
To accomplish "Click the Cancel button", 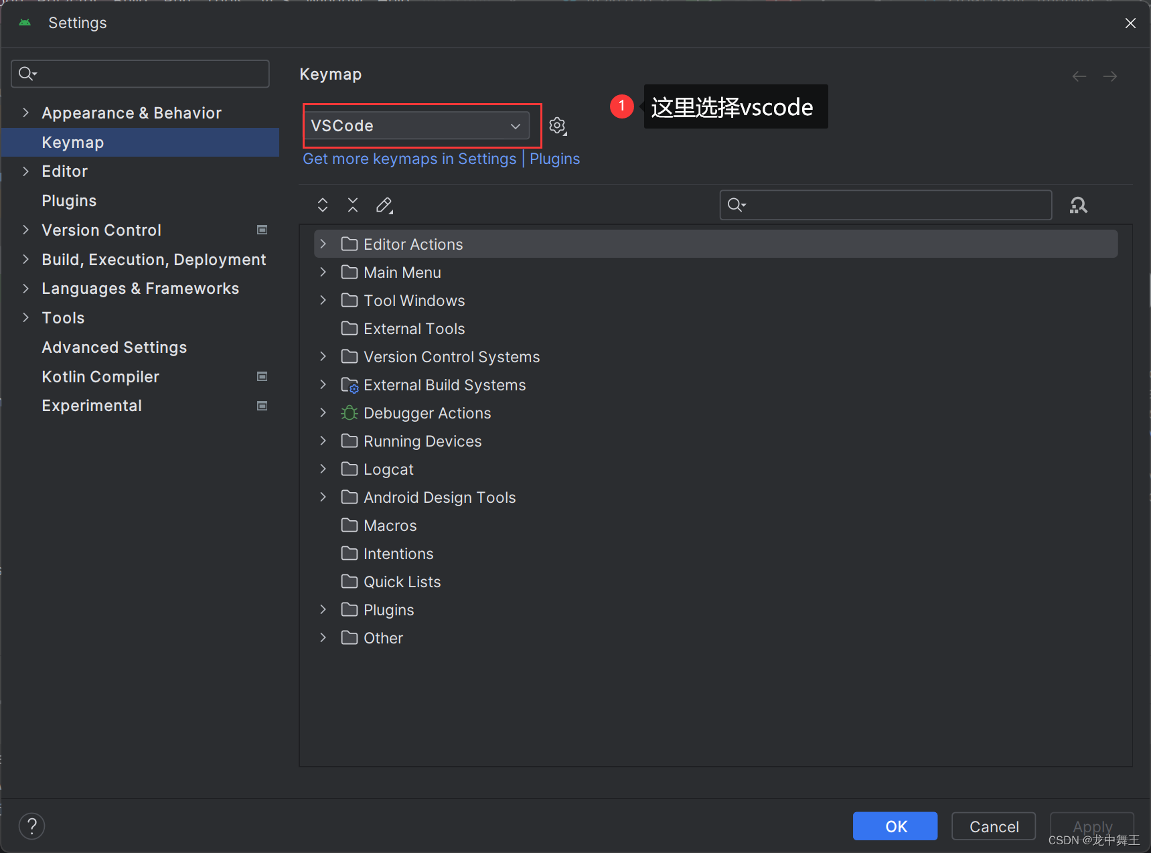I will [994, 826].
